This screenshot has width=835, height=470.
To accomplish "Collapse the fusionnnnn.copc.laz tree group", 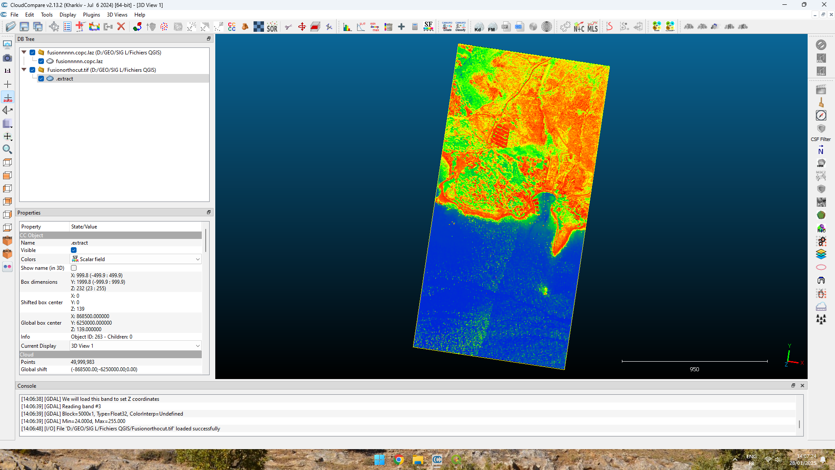I will 24,52.
